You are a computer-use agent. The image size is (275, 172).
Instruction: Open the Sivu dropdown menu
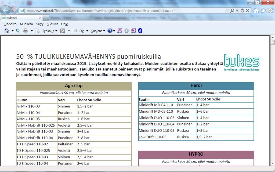(84, 31)
